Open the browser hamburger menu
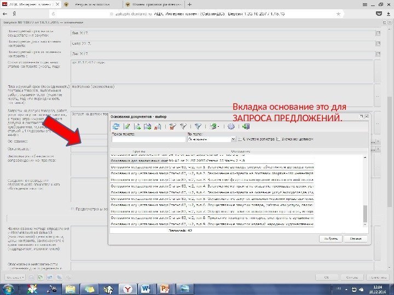 point(365,4)
